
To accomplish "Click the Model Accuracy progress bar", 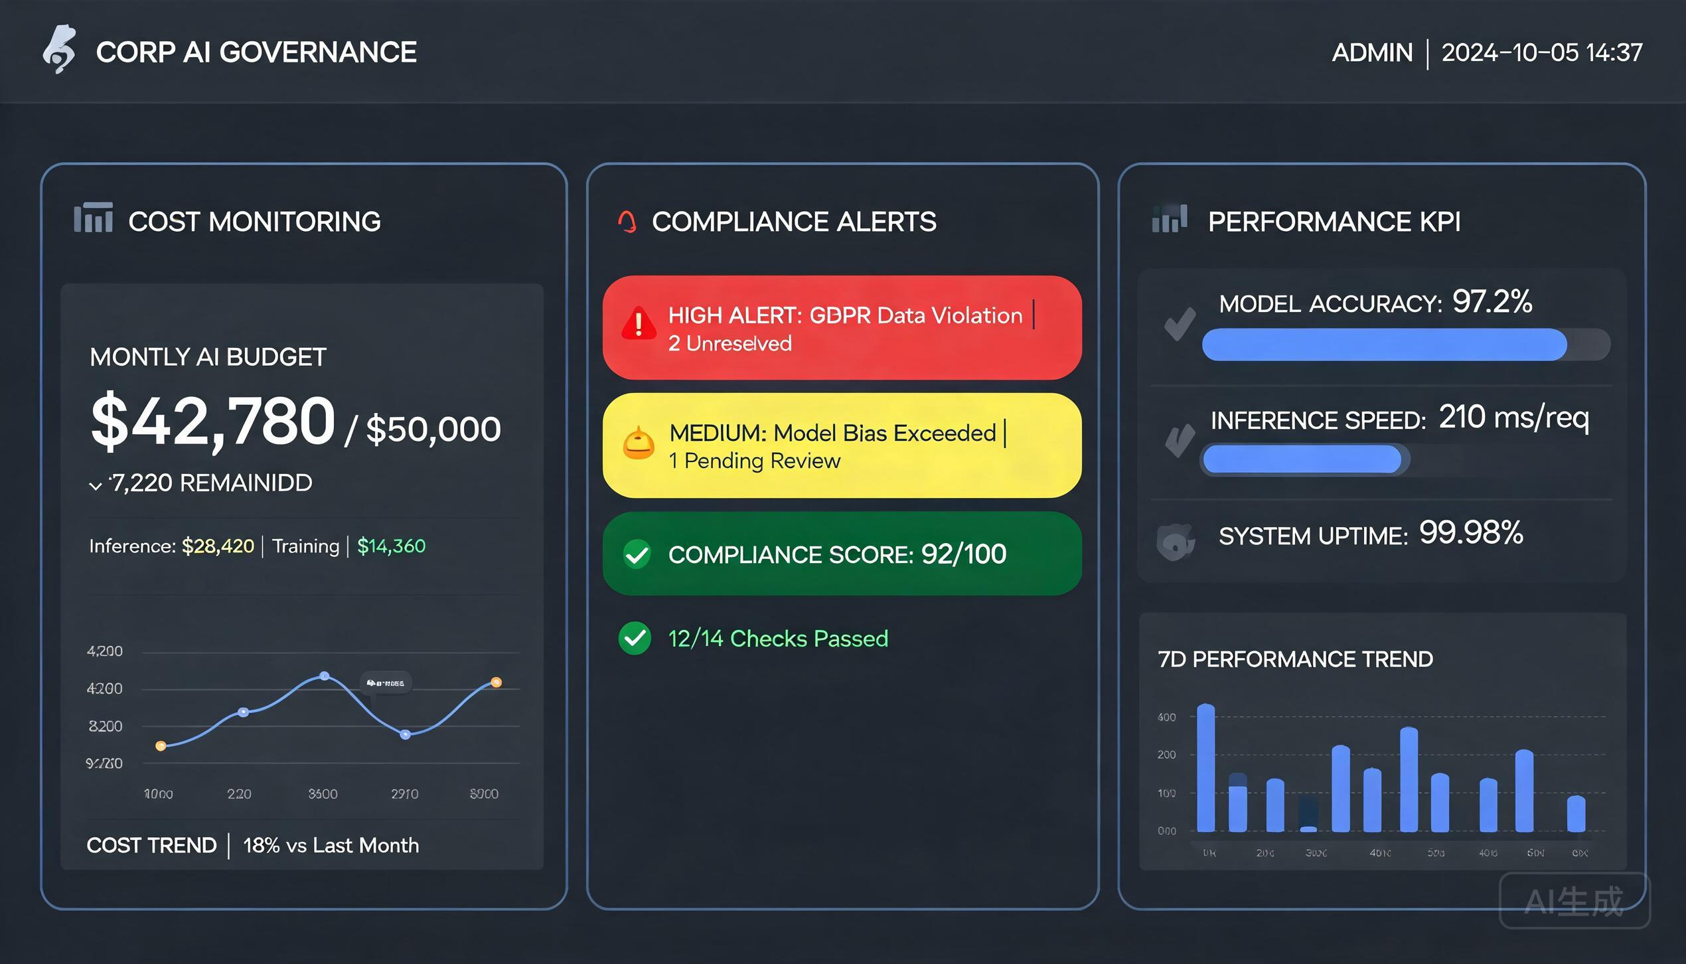I will pos(1406,345).
